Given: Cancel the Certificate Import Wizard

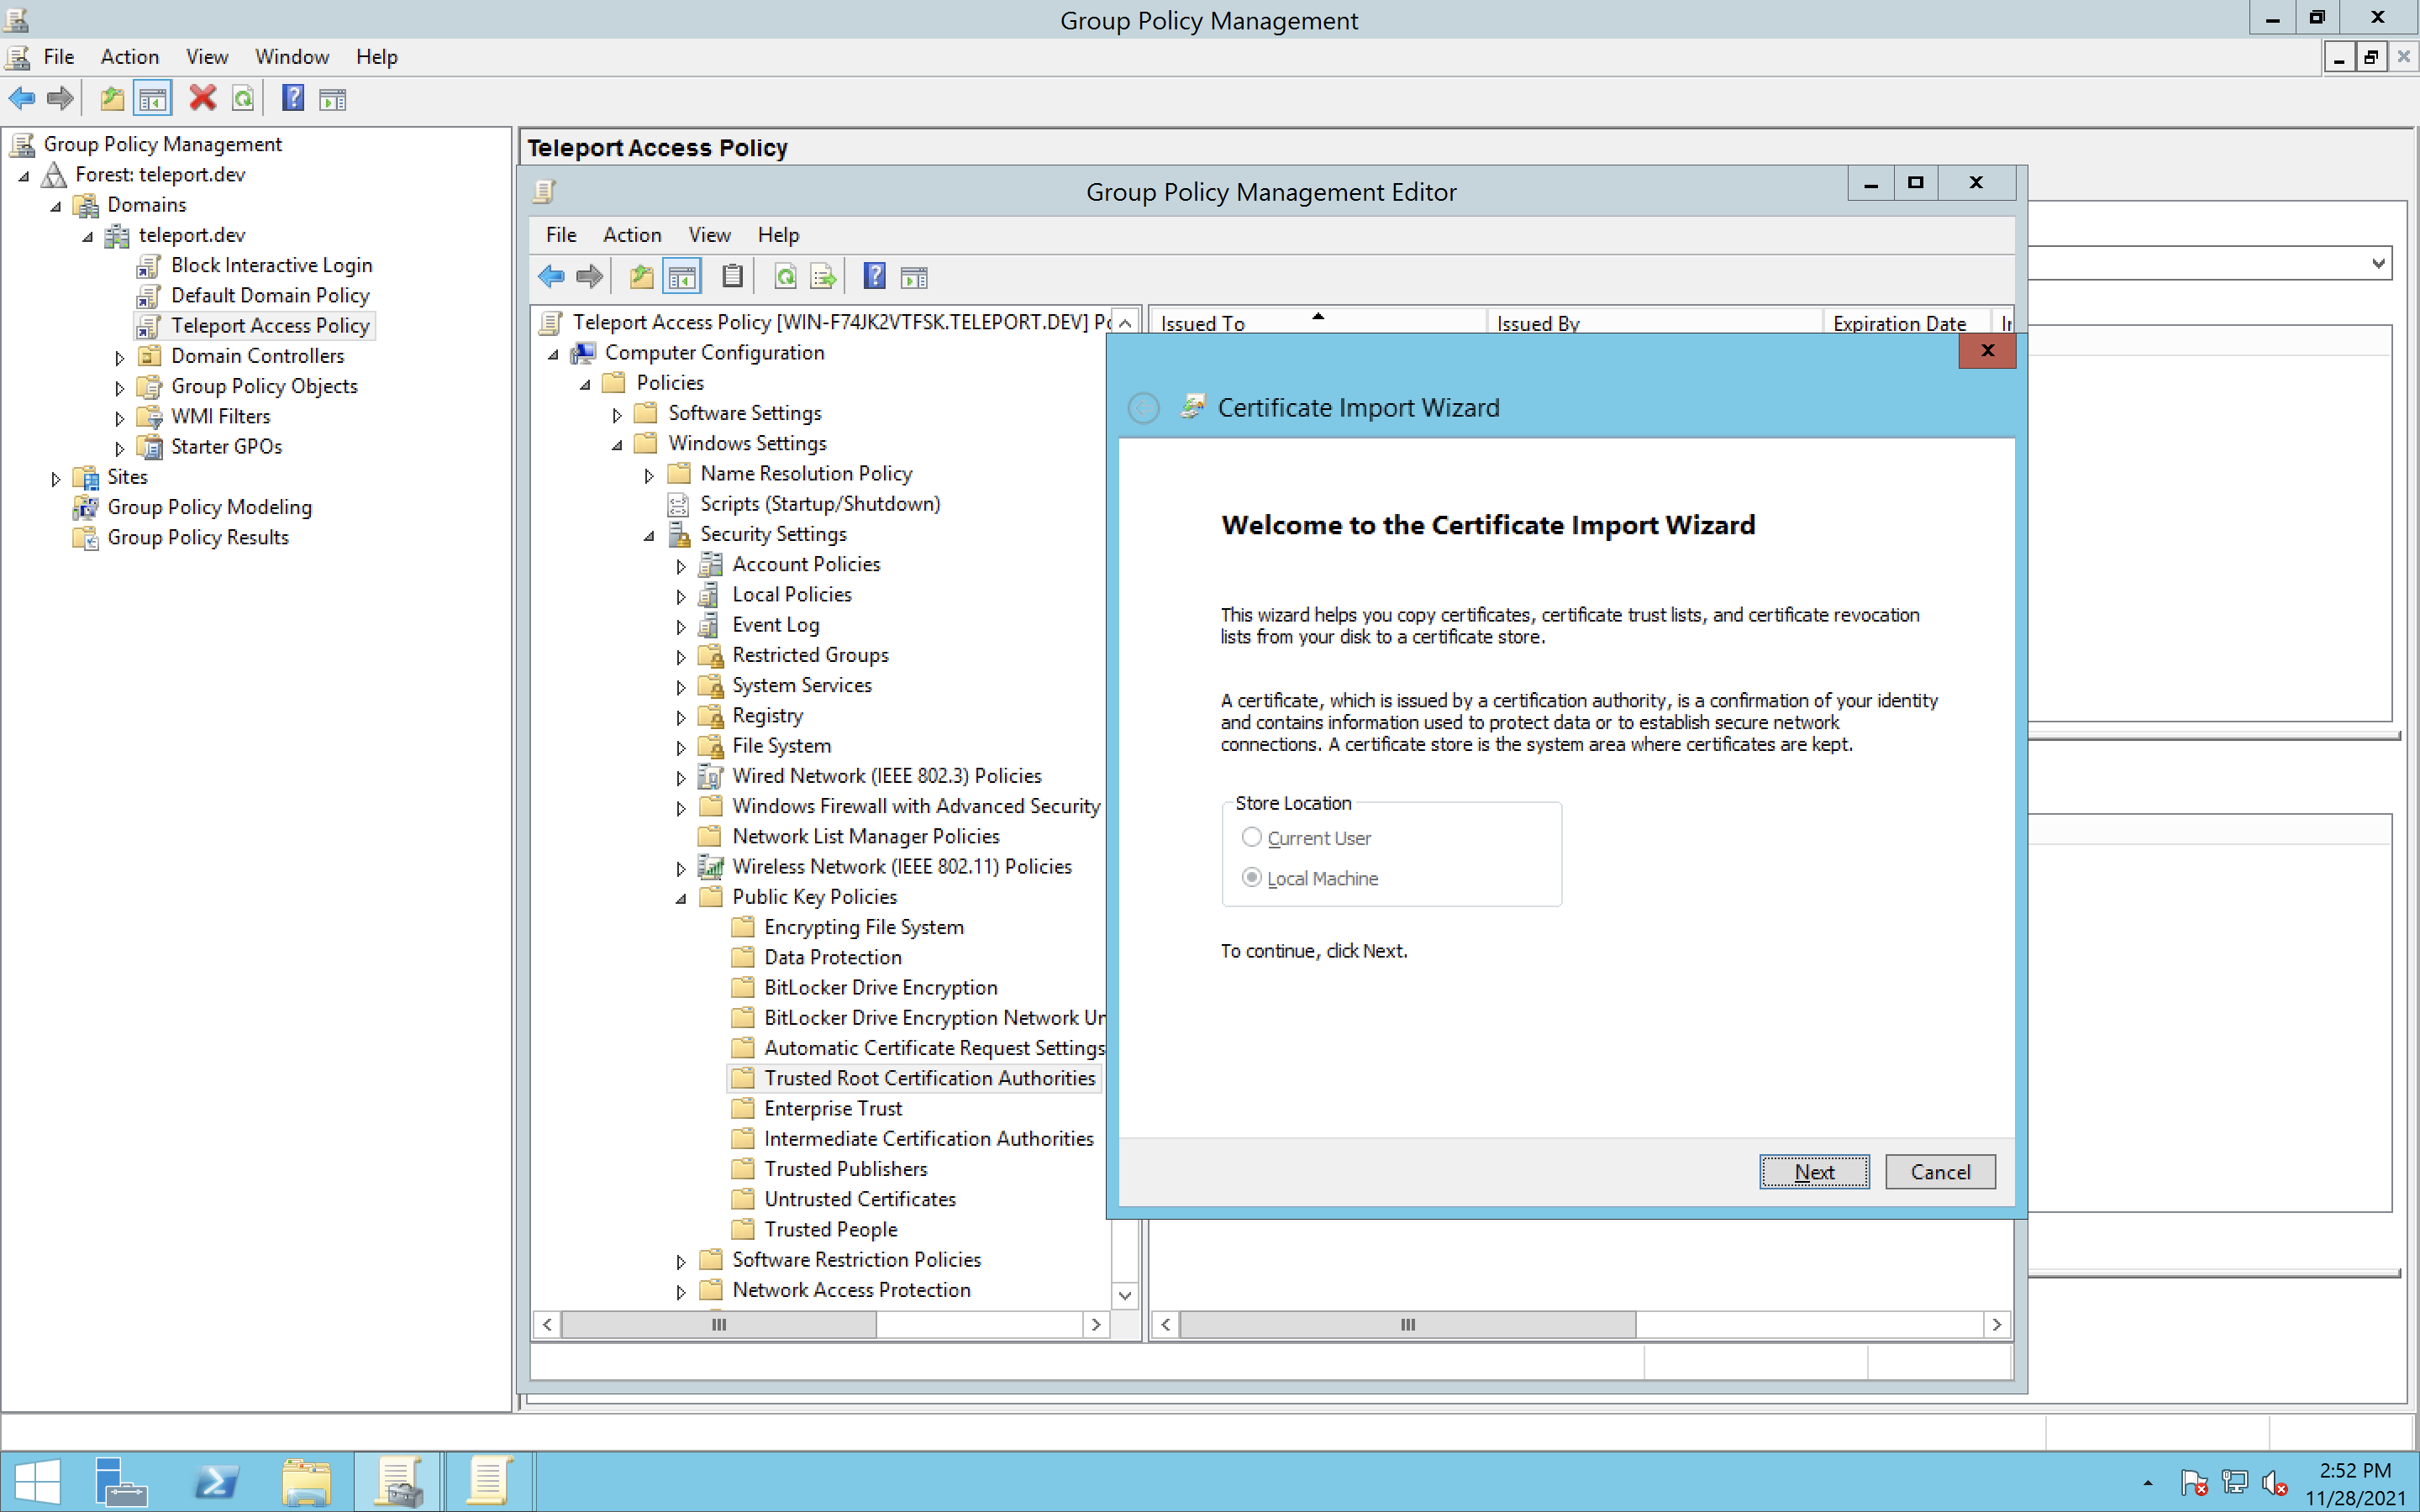Looking at the screenshot, I should (x=1939, y=1171).
